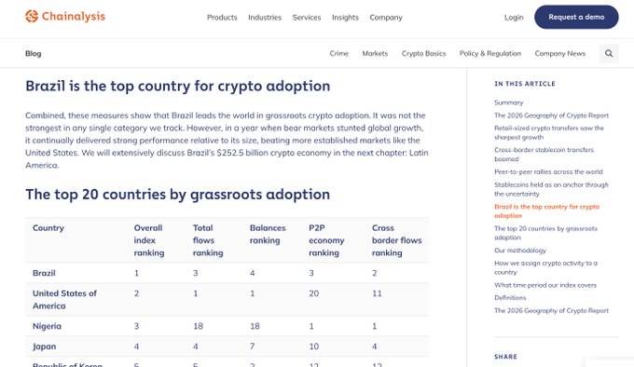This screenshot has width=634, height=367.
Task: Open the Insights menu
Action: pos(345,18)
